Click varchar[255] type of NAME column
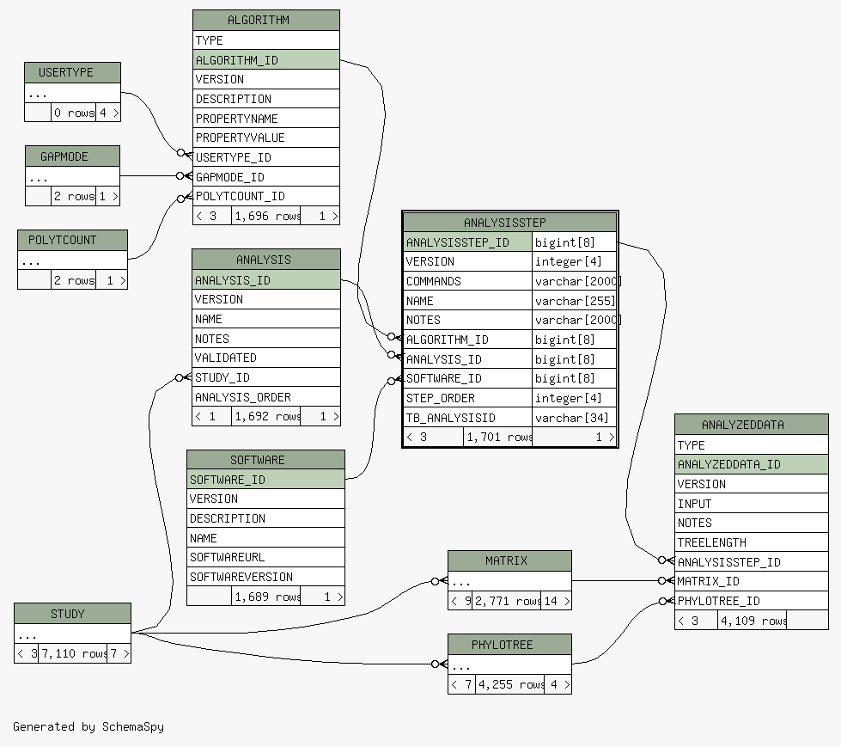 point(574,301)
